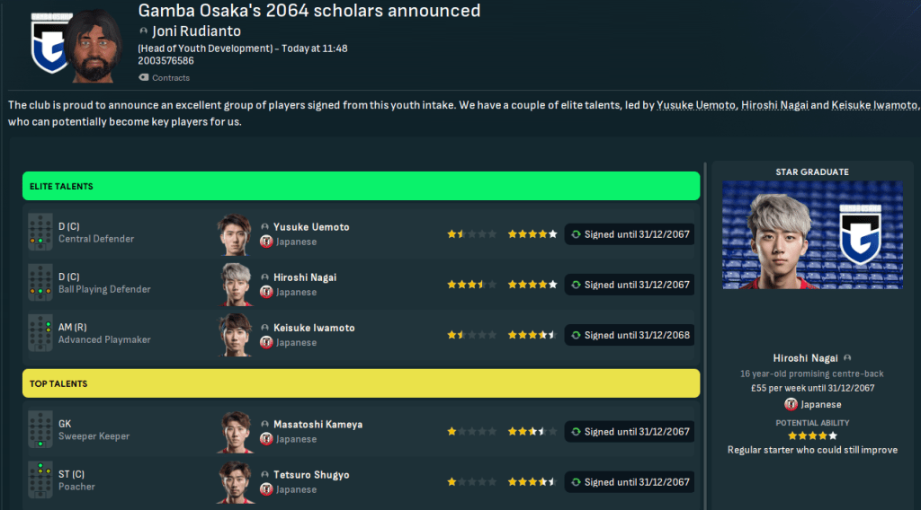Click the Star Graduate photo of Hiroshi Nagai
The image size is (921, 510).
[811, 235]
